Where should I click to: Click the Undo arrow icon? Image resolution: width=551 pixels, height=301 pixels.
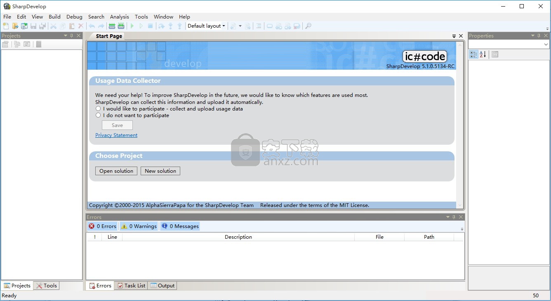(92, 26)
